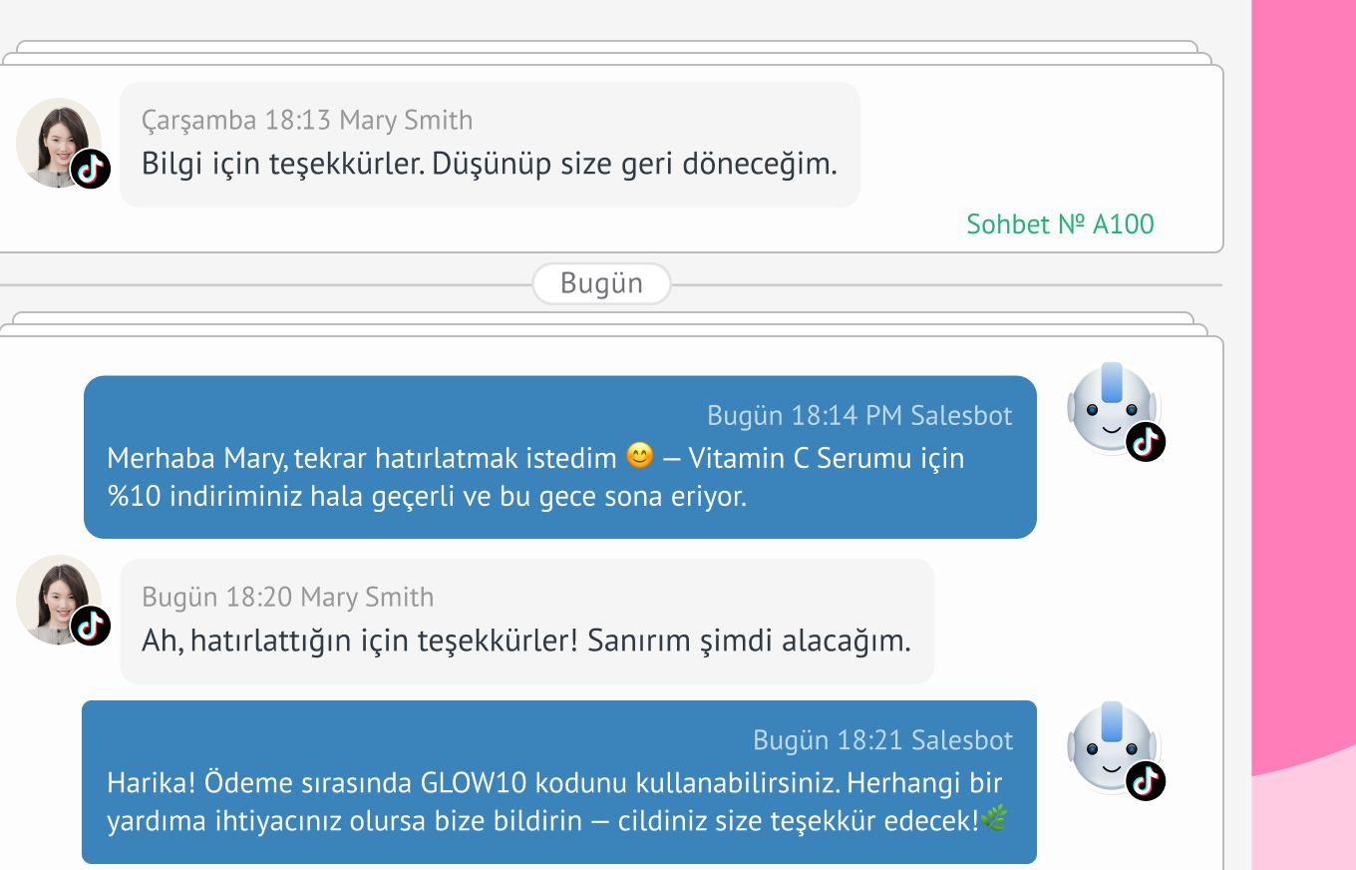Click the smiley emoji in Salesbot's reminder
Viewport: 1356px width, 870px height.
(x=639, y=458)
